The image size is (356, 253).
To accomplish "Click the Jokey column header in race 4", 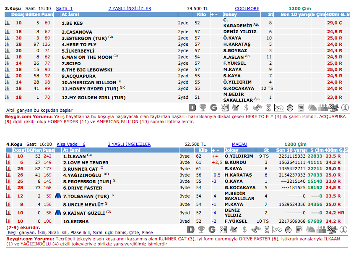I will pyautogui.click(x=231, y=150).
